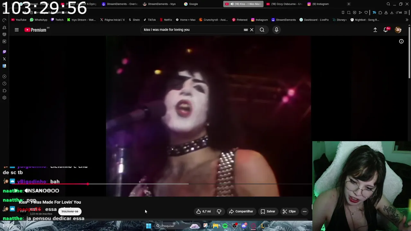Image resolution: width=411 pixels, height=231 pixels.
Task: Open the browser profile icon
Action: click(x=386, y=13)
